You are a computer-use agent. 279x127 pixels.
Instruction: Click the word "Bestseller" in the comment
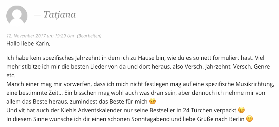pos(162,110)
